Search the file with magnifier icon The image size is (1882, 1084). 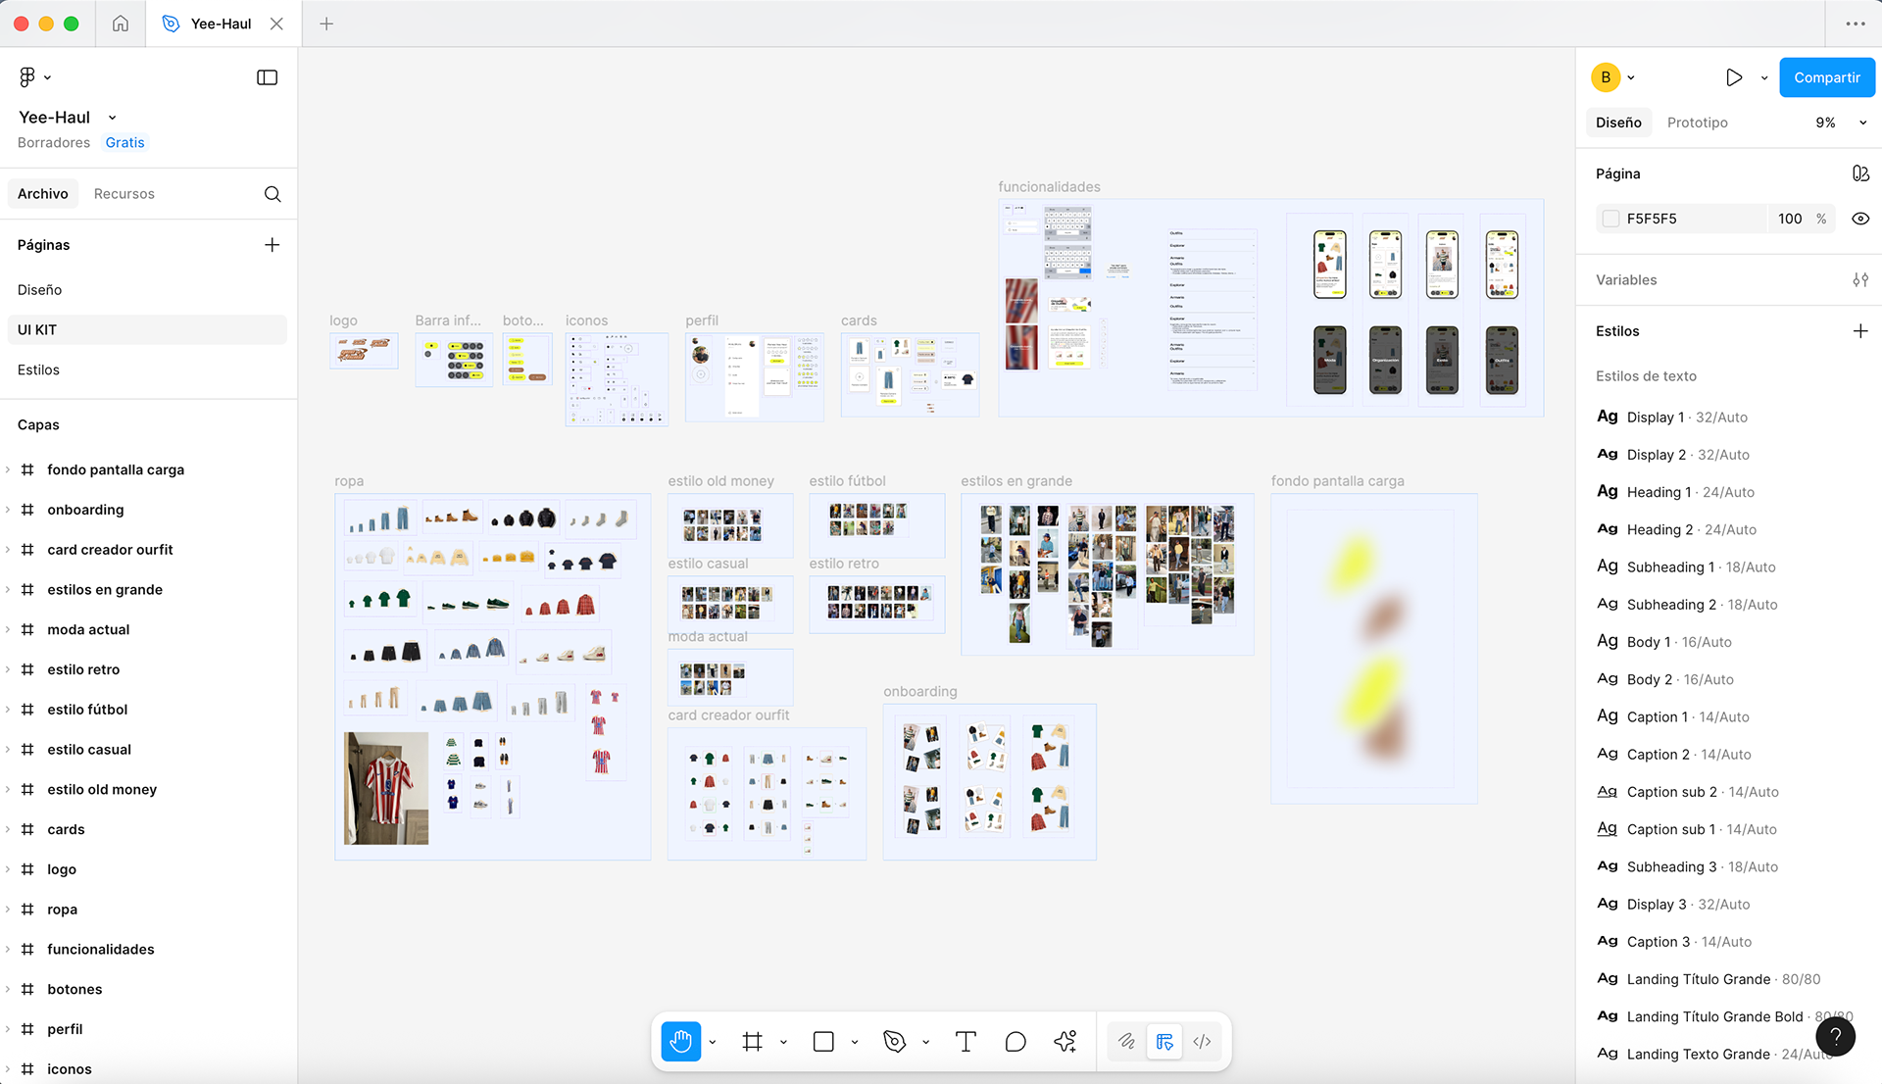[272, 194]
